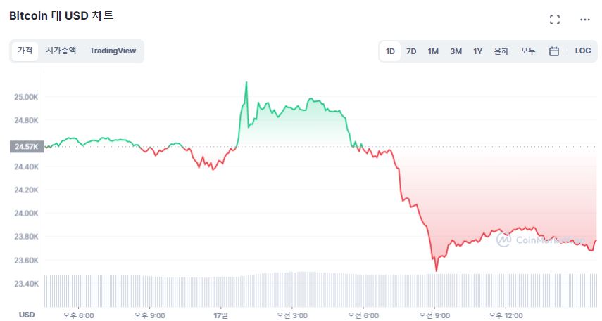Toggle LOG scale on the chart

pyautogui.click(x=583, y=51)
